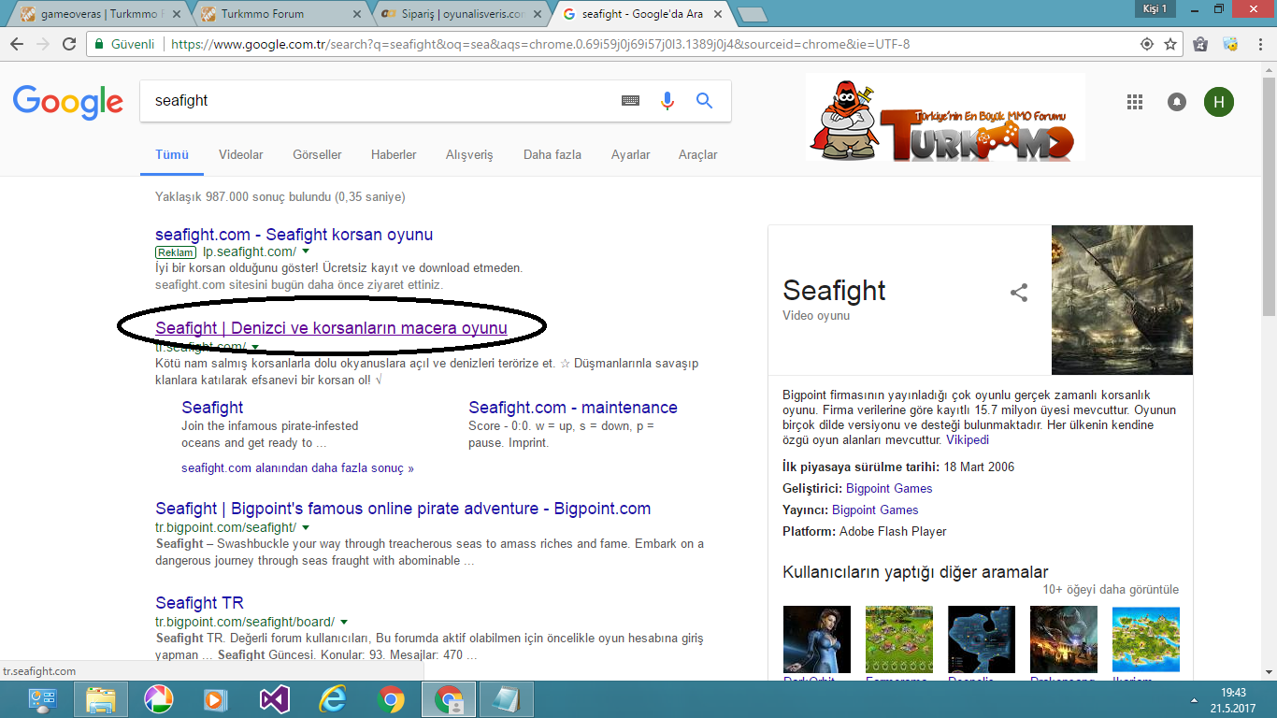
Task: Open the Ikariam island thumbnail
Action: pos(1146,640)
